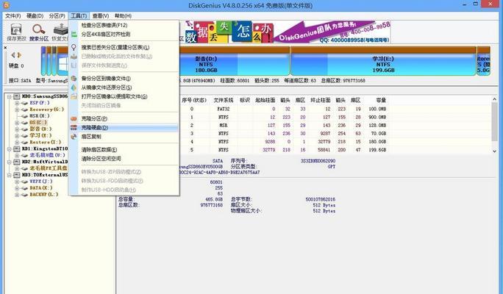Click the 序号(状态) column header
Screen dimensions: 503x294
click(194, 101)
